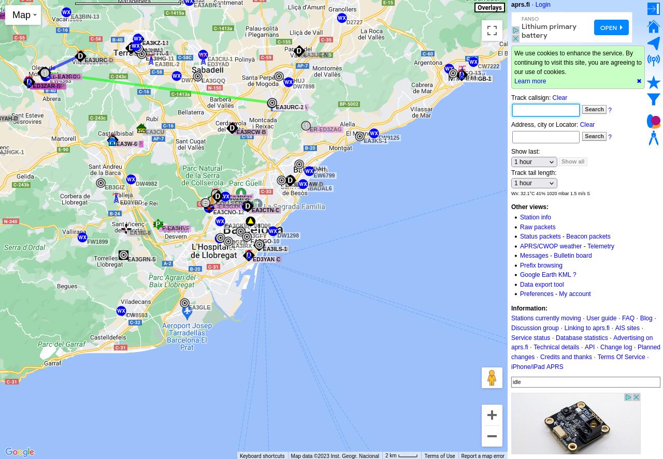
Task: Toggle fullscreen map view
Action: coord(492,31)
